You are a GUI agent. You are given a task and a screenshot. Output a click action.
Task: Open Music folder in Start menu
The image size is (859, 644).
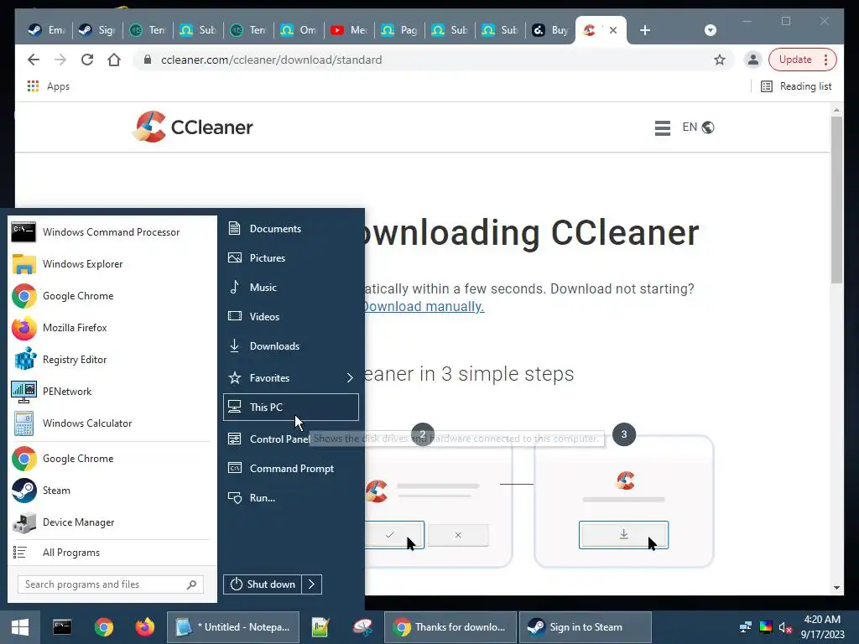[291, 288]
